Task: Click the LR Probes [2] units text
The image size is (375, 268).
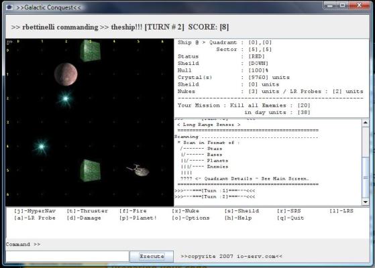Action: point(327,92)
